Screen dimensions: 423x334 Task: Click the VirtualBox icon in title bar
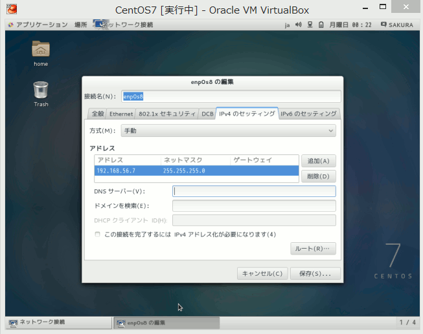click(x=12, y=10)
